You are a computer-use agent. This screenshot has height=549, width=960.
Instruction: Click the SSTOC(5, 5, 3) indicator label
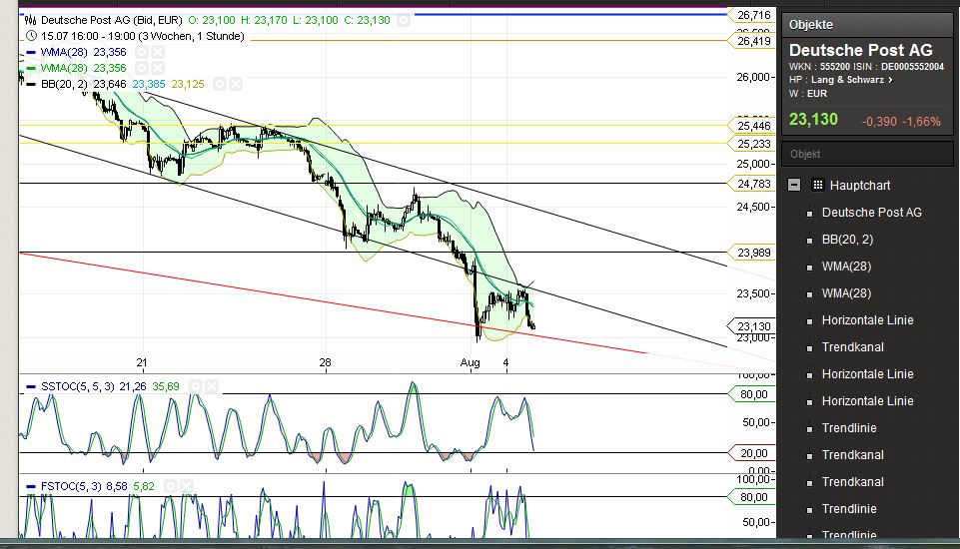click(77, 387)
